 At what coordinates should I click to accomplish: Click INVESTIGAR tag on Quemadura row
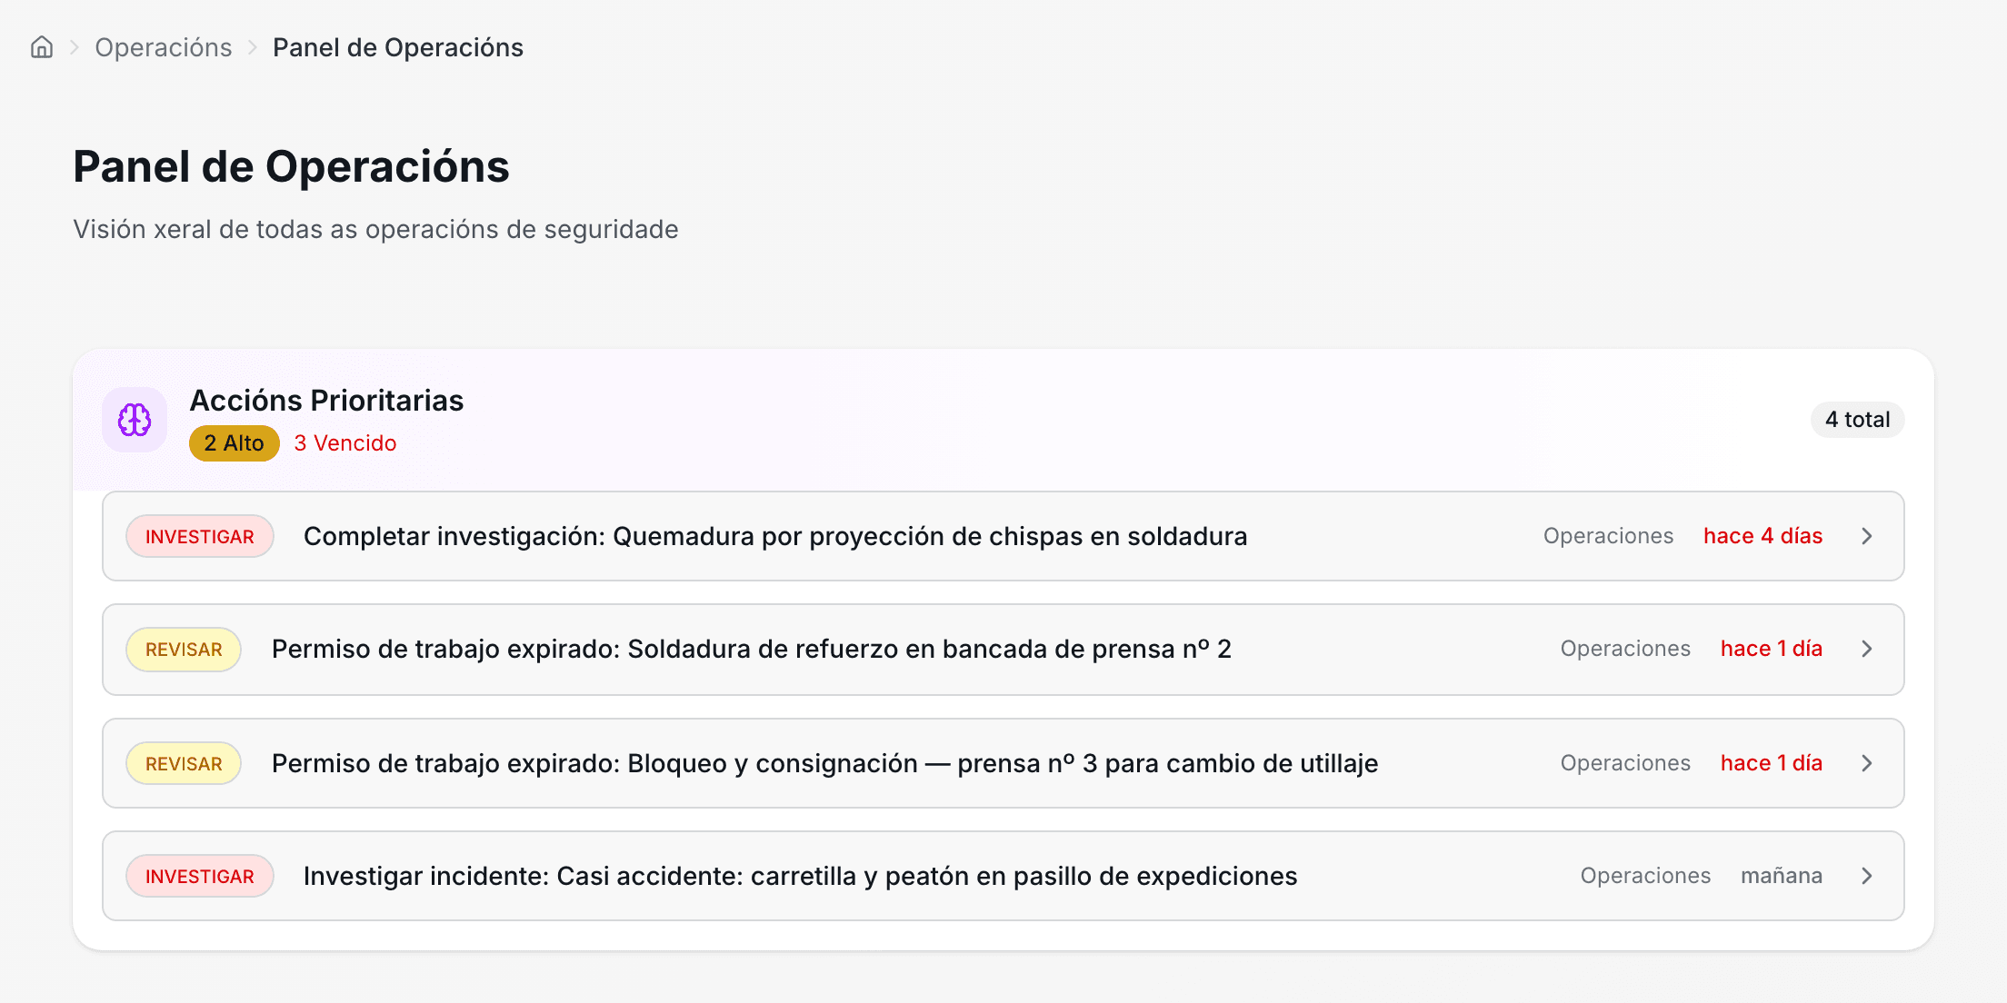200,536
